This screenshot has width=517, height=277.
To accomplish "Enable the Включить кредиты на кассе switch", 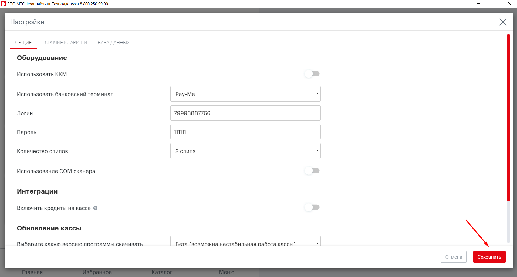I will [312, 207].
